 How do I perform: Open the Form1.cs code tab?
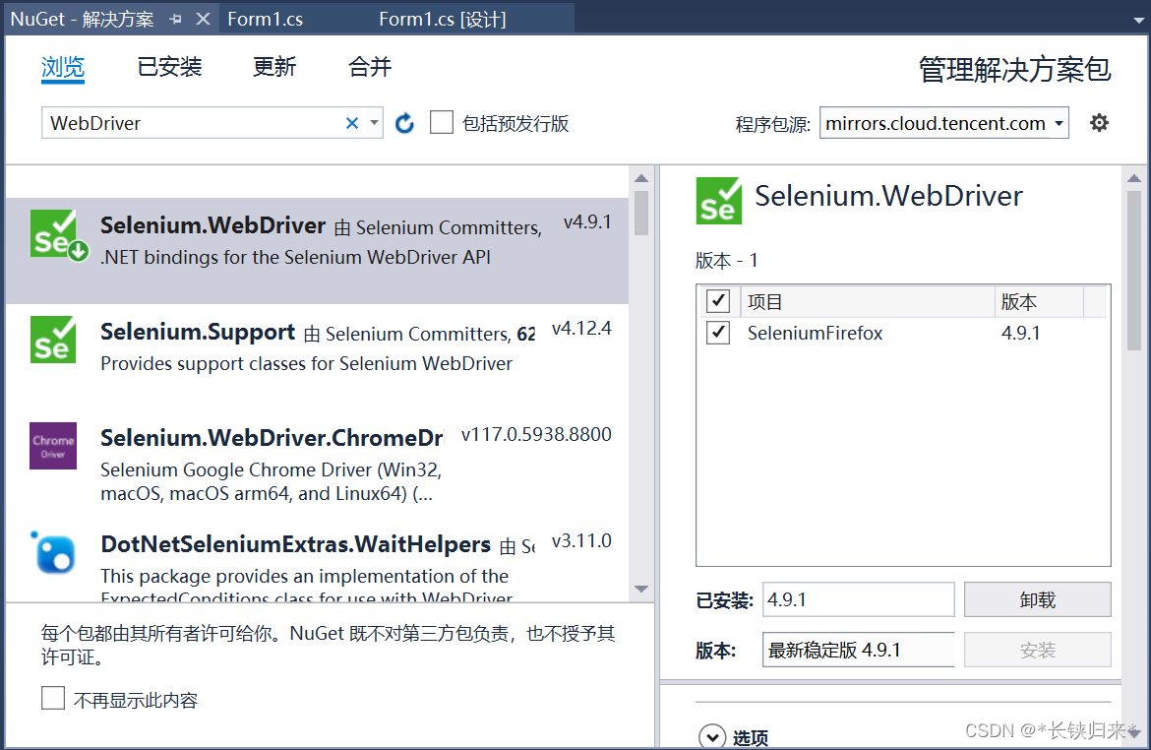click(x=265, y=19)
